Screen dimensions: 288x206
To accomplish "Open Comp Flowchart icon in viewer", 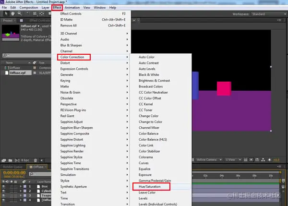I will (x=263, y=160).
